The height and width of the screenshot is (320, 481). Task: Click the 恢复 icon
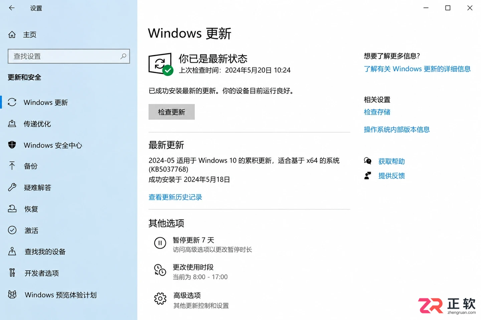[12, 209]
